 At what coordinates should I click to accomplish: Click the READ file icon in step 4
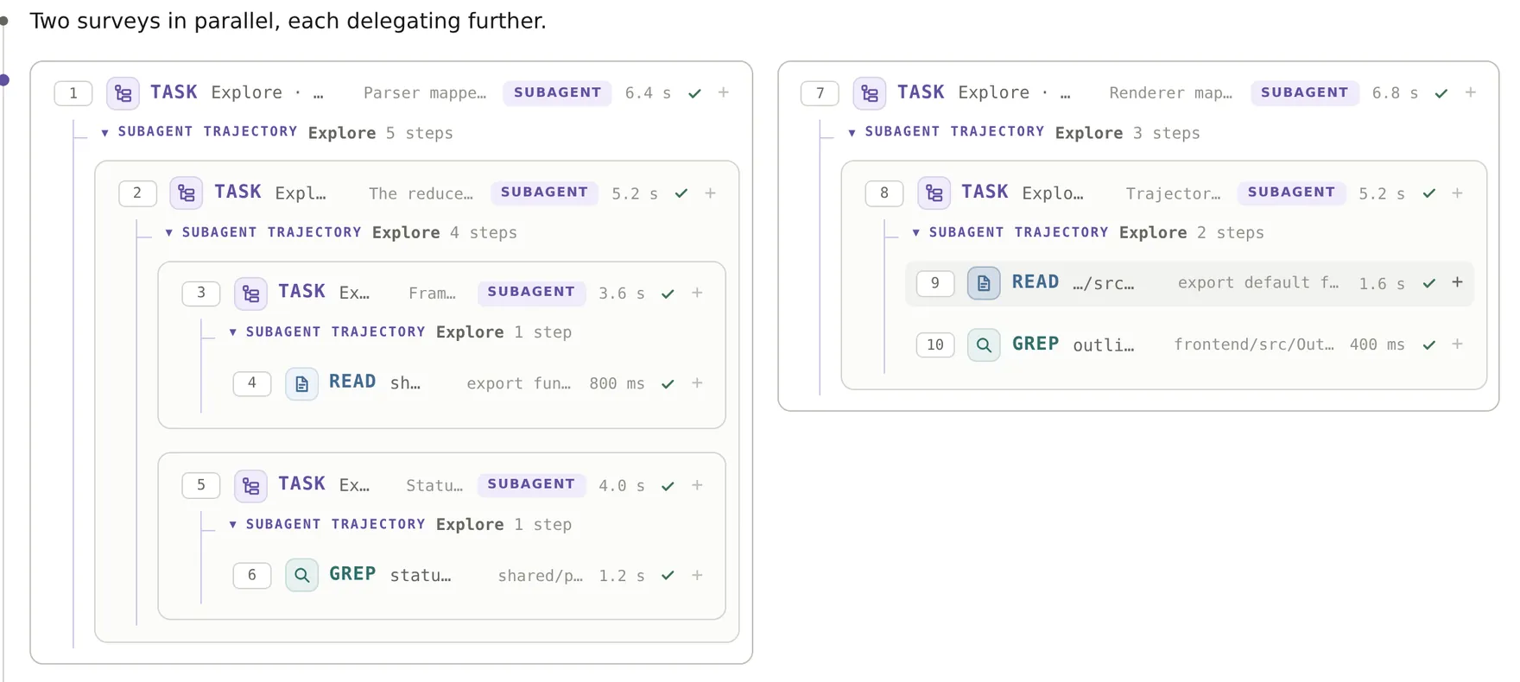point(301,383)
